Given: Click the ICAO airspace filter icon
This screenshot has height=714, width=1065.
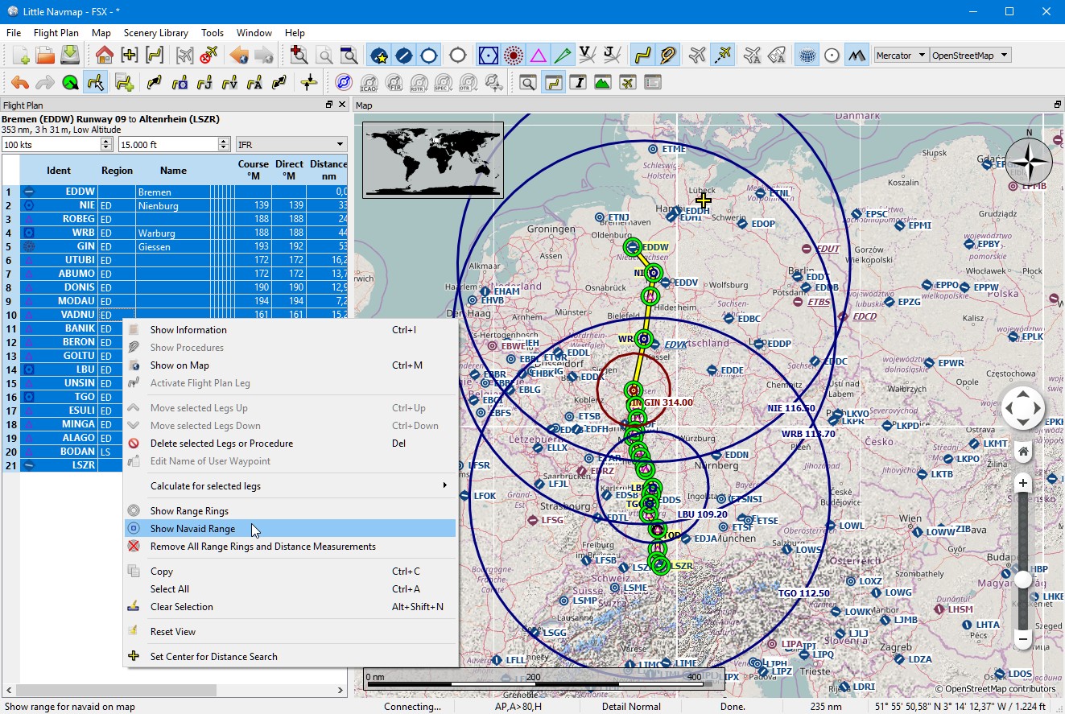Looking at the screenshot, I should [x=369, y=82].
